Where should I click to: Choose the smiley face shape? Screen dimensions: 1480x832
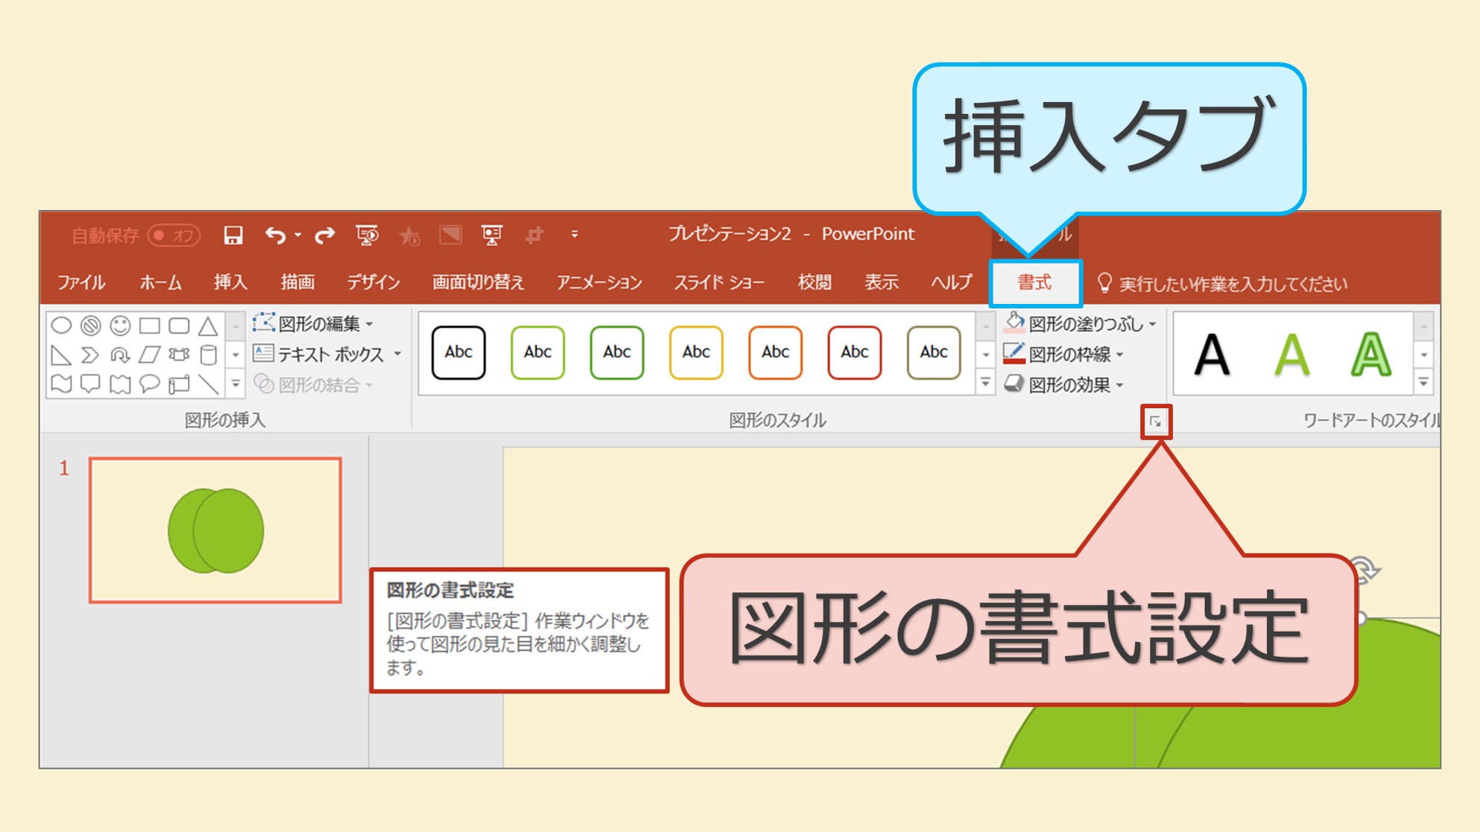coord(120,326)
